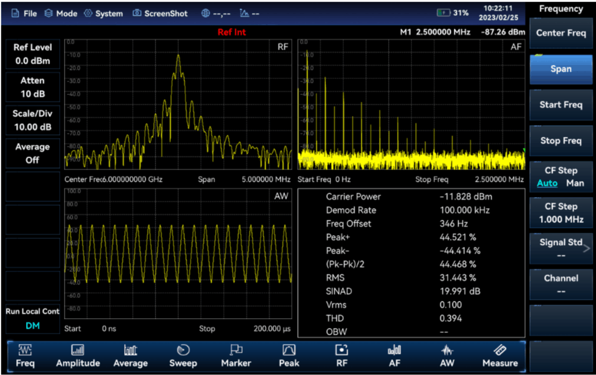Open the File menu
Screen dimensions: 596x375
point(24,13)
